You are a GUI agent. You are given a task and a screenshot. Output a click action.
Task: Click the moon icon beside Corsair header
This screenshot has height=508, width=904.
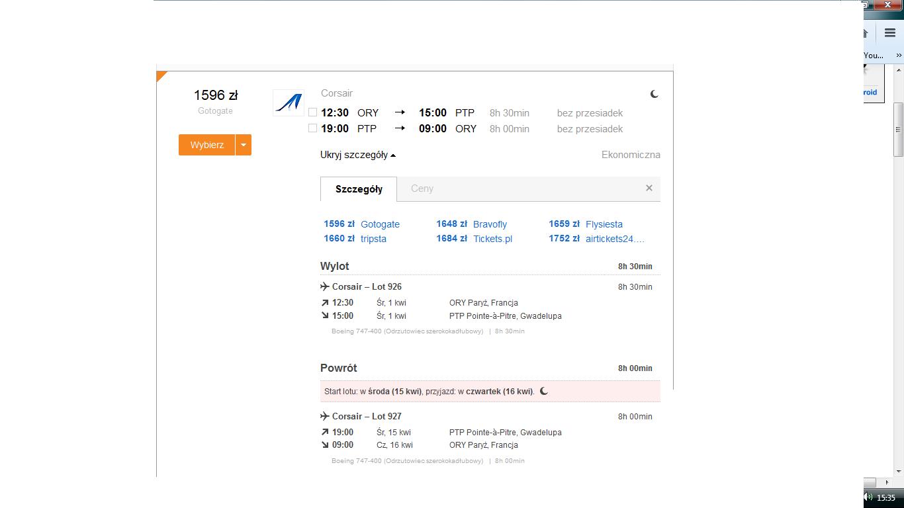click(x=655, y=94)
